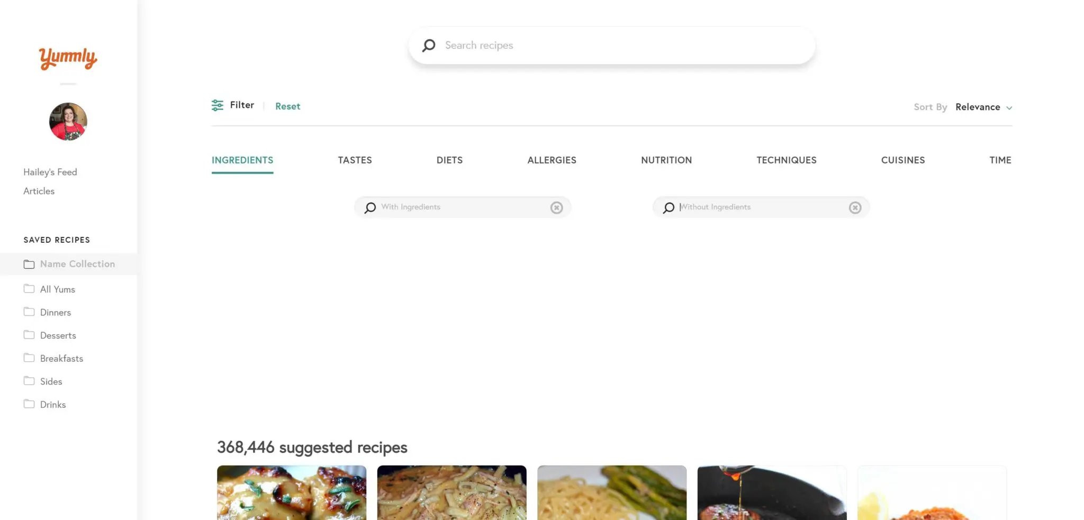Open the CUISINES filter tab
Viewport: 1084px width, 520px height.
903,160
